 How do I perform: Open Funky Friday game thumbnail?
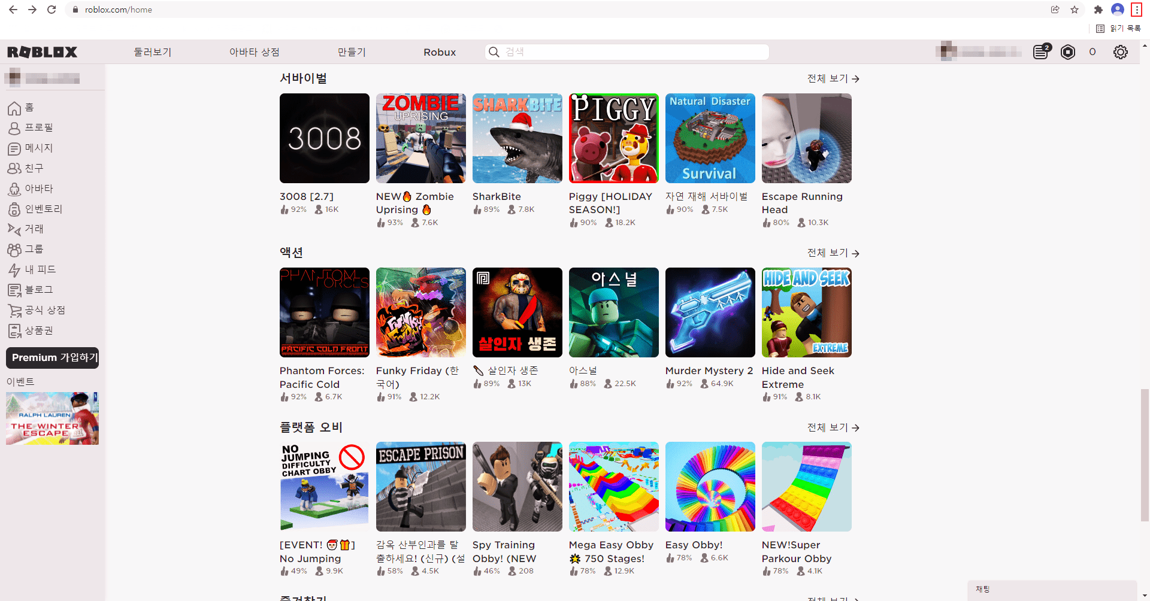click(x=421, y=312)
